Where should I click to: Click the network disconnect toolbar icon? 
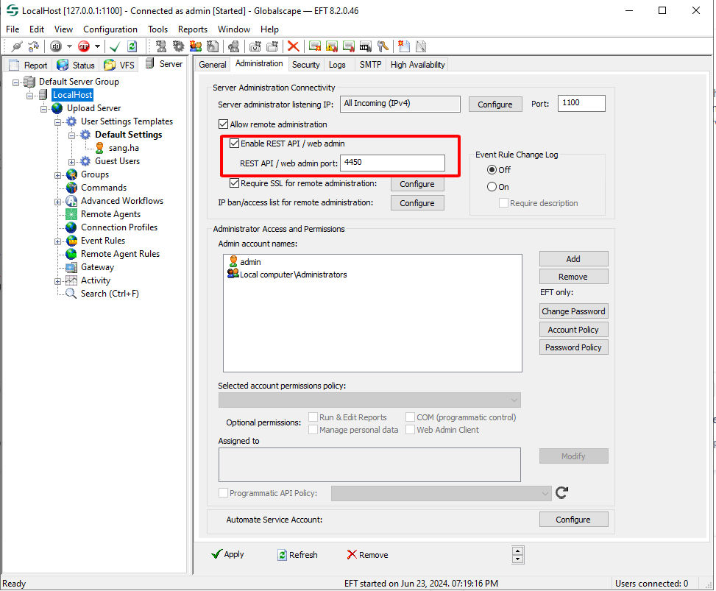coord(33,46)
